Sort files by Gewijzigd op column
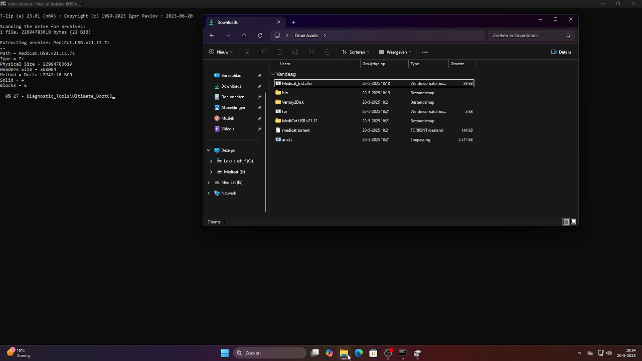This screenshot has width=642, height=361. [x=374, y=64]
